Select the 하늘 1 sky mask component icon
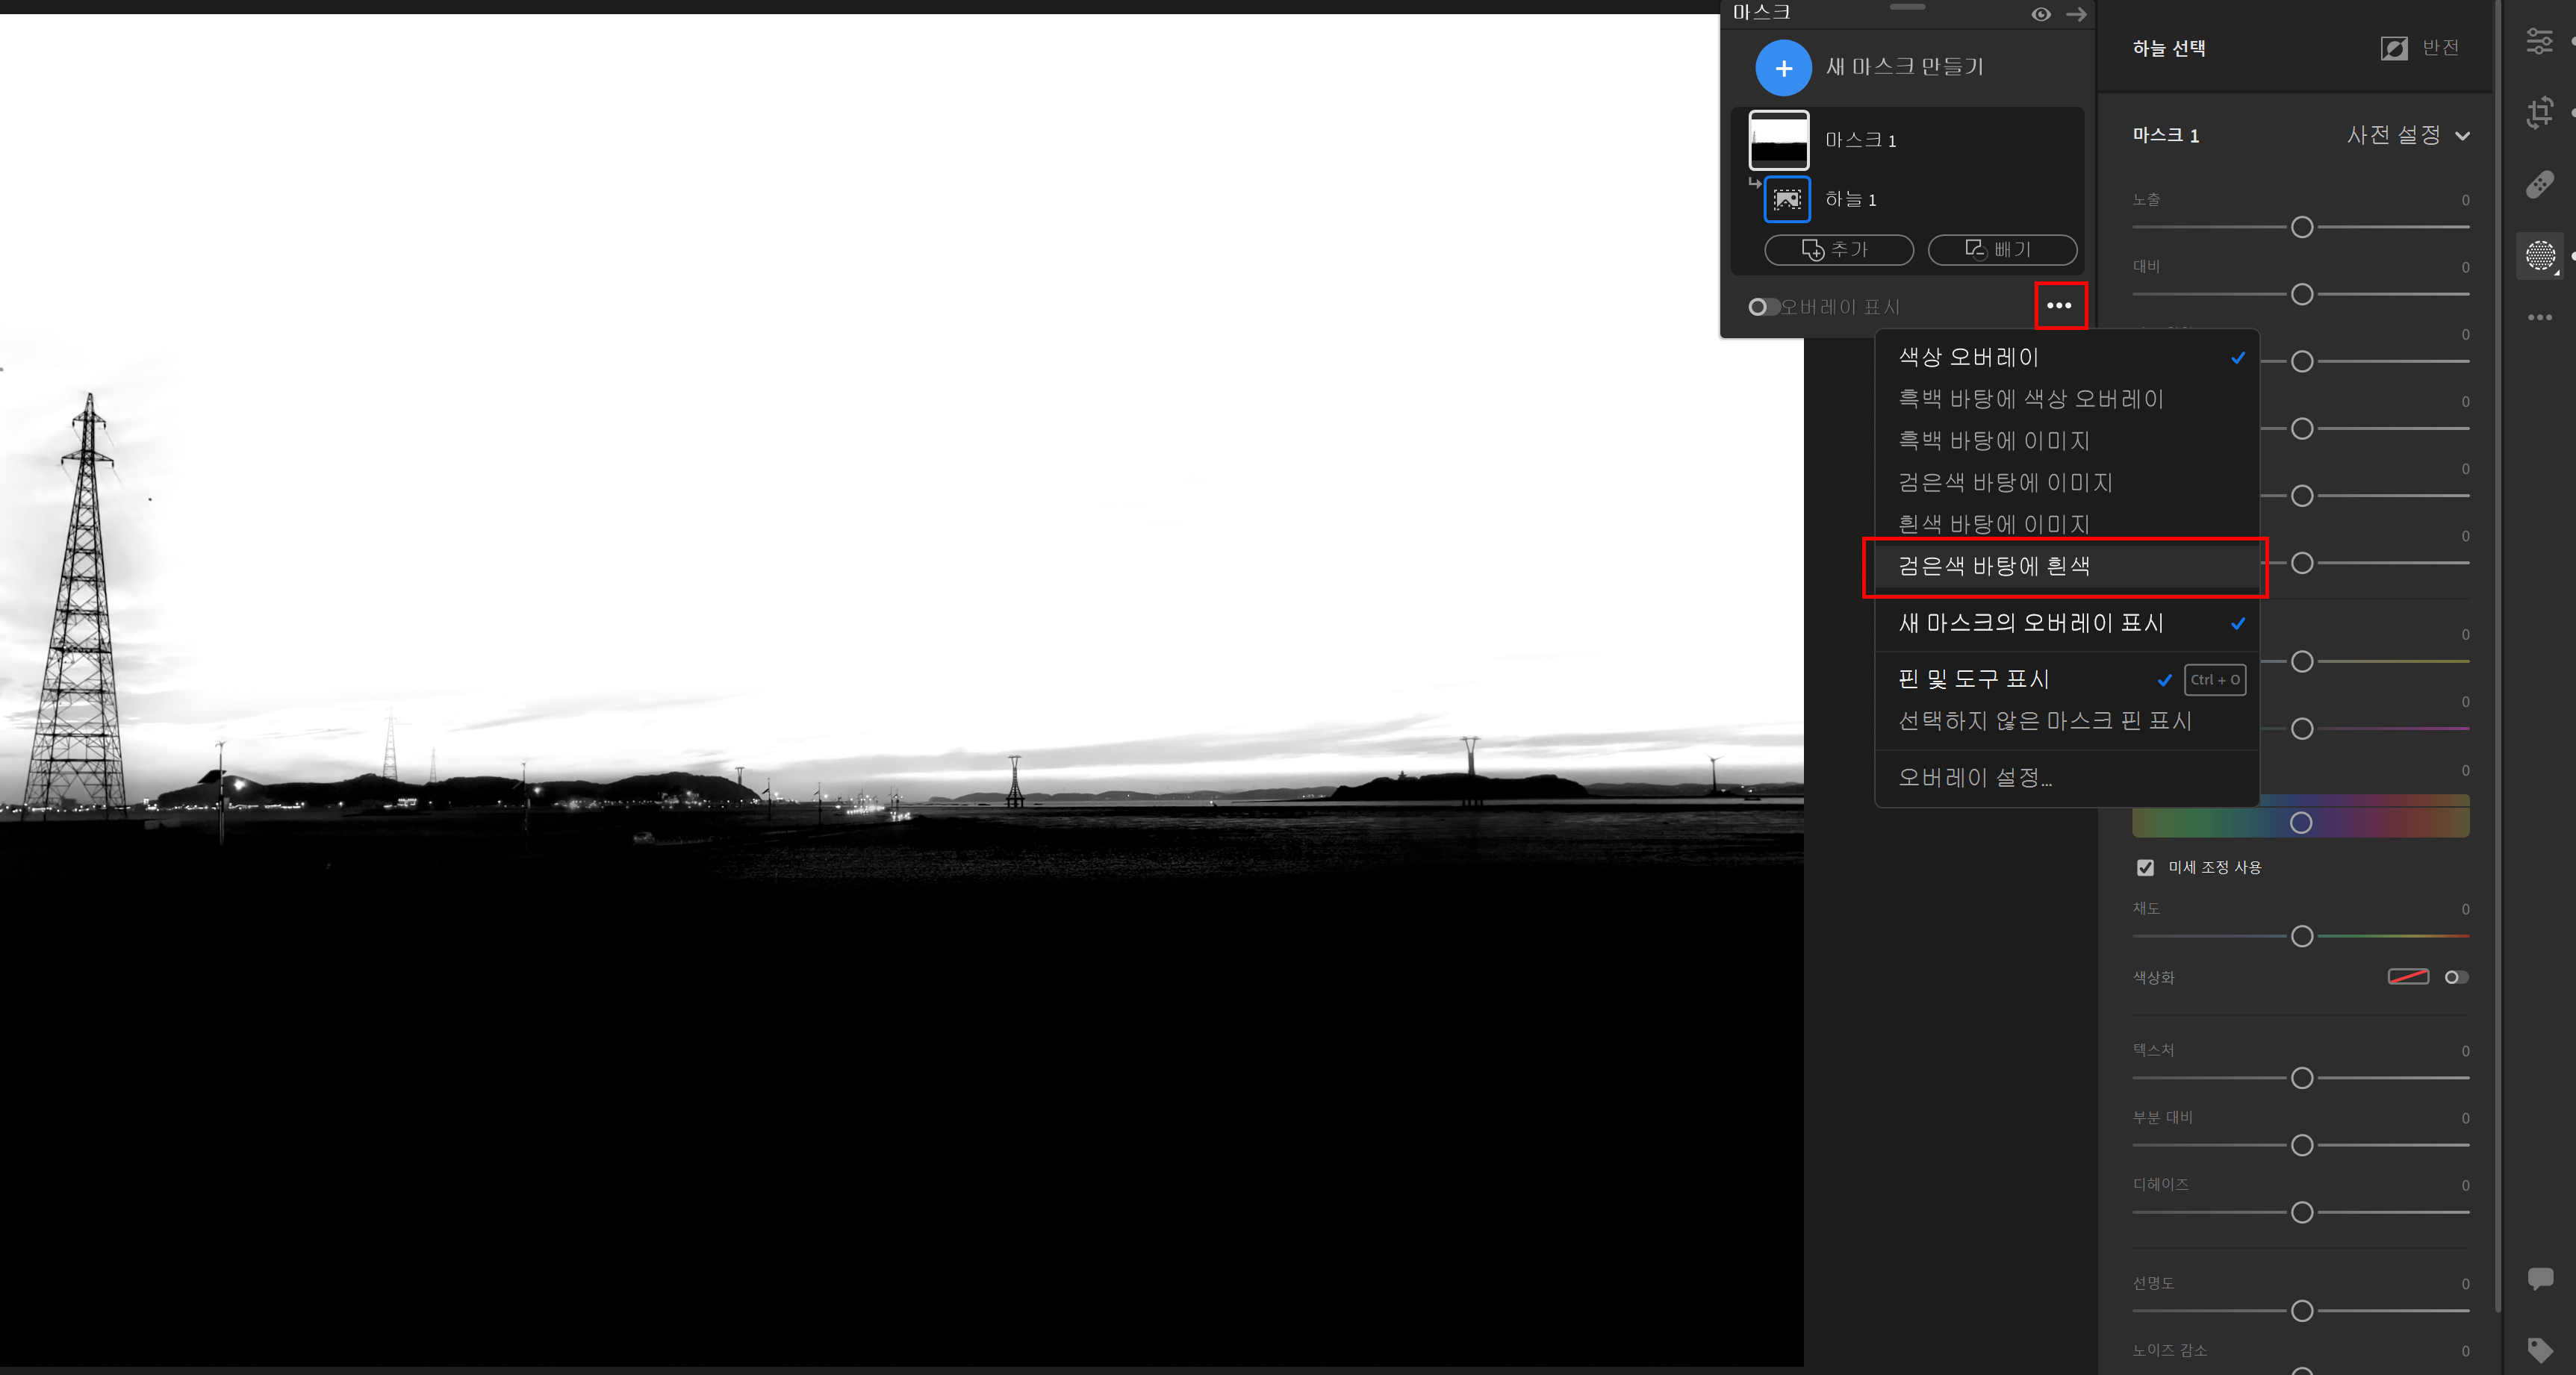 pos(1787,199)
